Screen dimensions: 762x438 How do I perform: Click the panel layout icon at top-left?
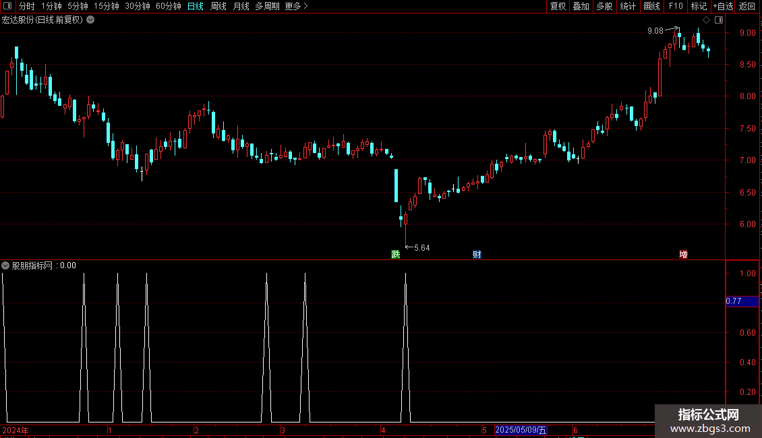[7, 6]
